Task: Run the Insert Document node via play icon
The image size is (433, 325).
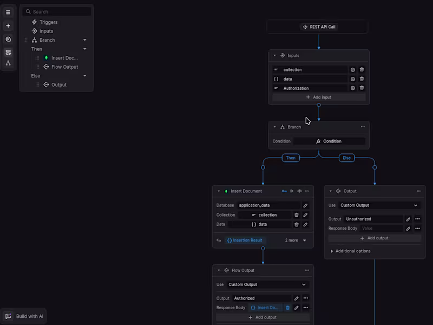Action: tap(292, 191)
